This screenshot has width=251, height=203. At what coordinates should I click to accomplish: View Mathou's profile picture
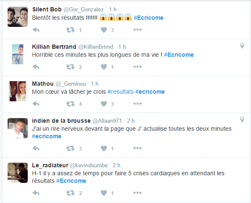pos(18,91)
